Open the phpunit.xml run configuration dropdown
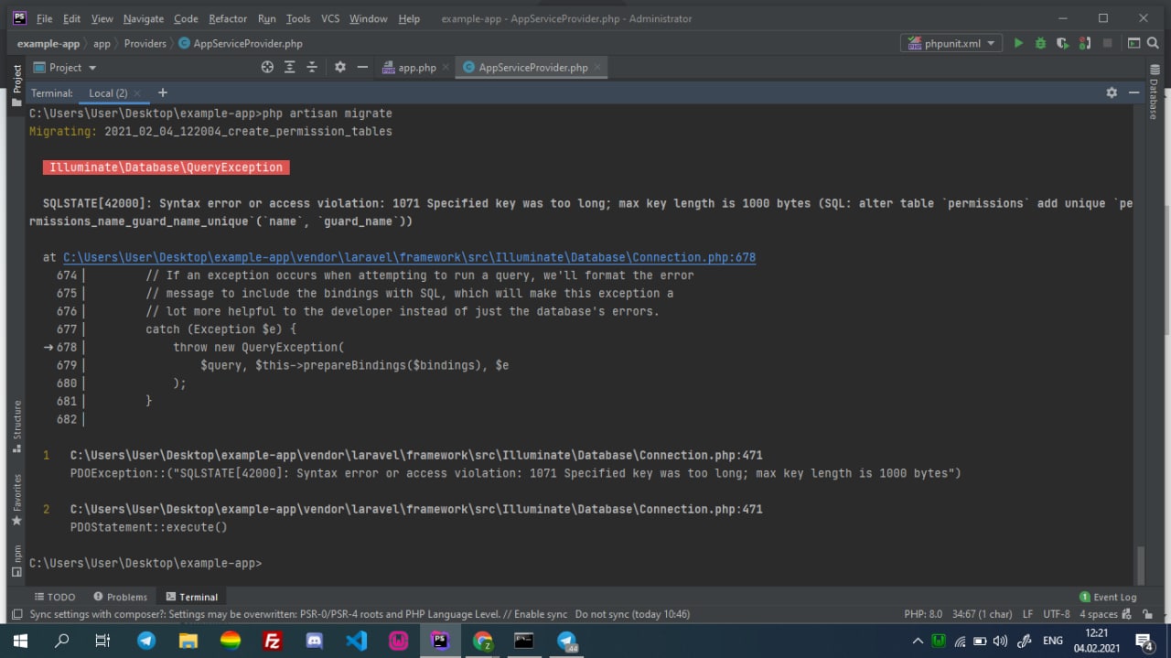The height and width of the screenshot is (658, 1171). pos(951,43)
